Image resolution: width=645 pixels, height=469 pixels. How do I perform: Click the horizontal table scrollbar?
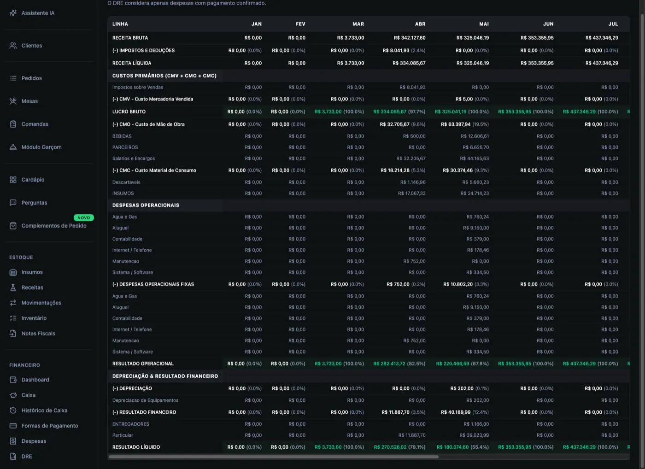pyautogui.click(x=273, y=457)
